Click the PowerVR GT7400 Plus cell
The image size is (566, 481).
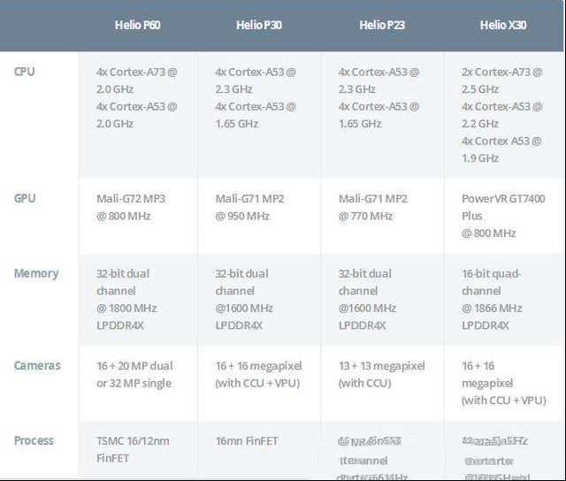[x=504, y=216]
